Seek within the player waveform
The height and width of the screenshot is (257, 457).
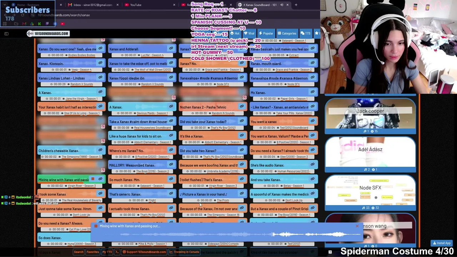pyautogui.click(x=227, y=235)
